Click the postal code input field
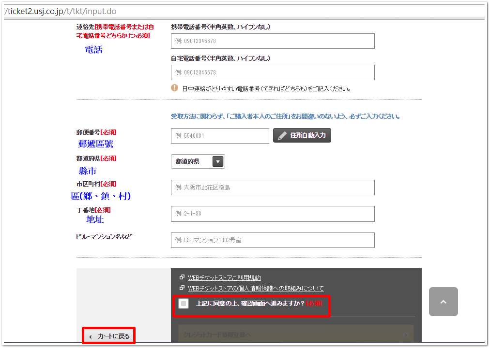The width and height of the screenshot is (490, 348). (220, 136)
